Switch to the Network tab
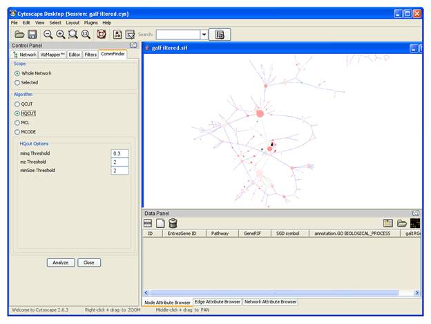The height and width of the screenshot is (324, 431). [25, 55]
